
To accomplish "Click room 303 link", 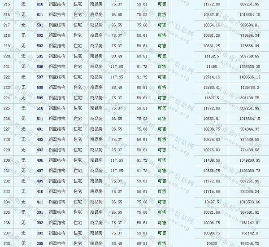I will [x=40, y=233].
